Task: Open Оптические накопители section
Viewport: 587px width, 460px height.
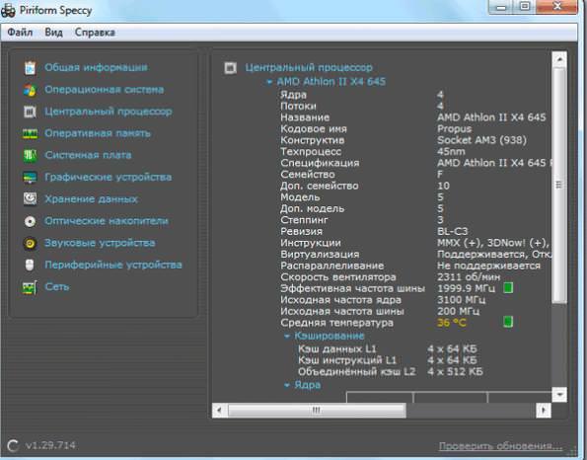Action: click(107, 221)
